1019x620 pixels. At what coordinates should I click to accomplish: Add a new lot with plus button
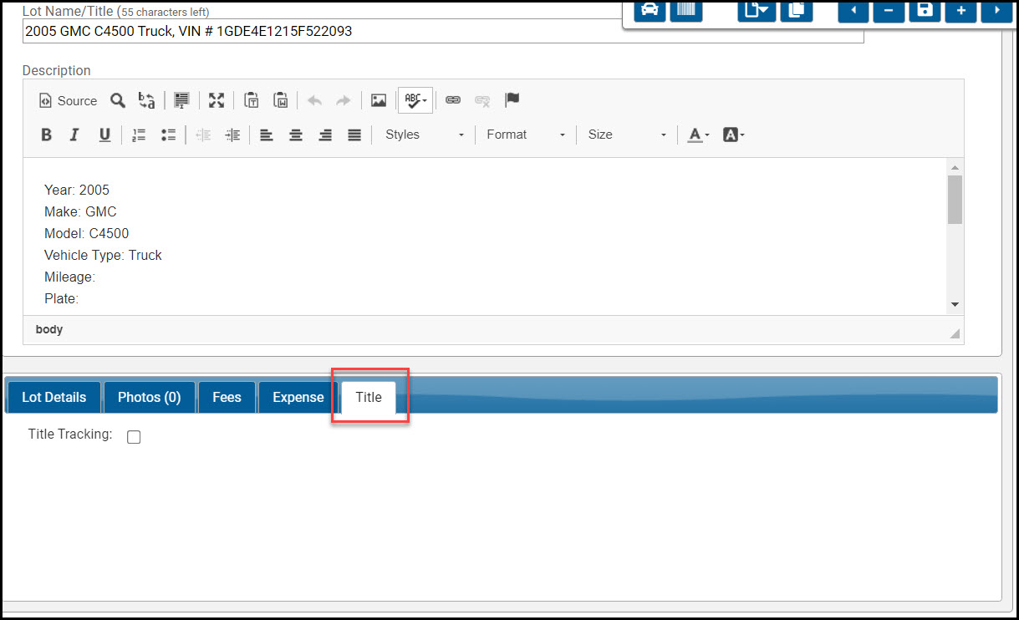click(960, 10)
